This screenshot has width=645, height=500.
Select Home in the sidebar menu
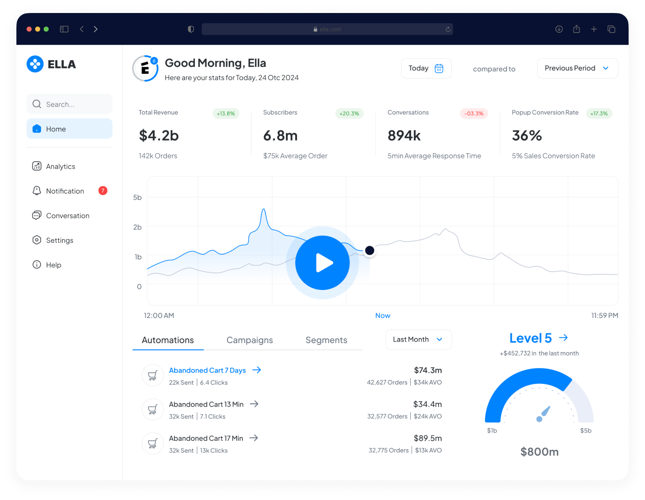69,129
